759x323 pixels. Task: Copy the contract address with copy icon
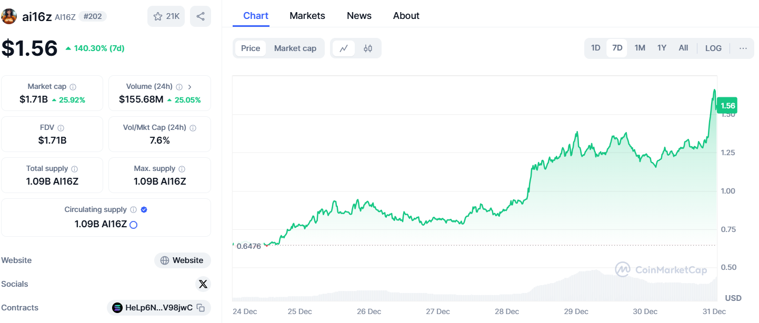201,308
